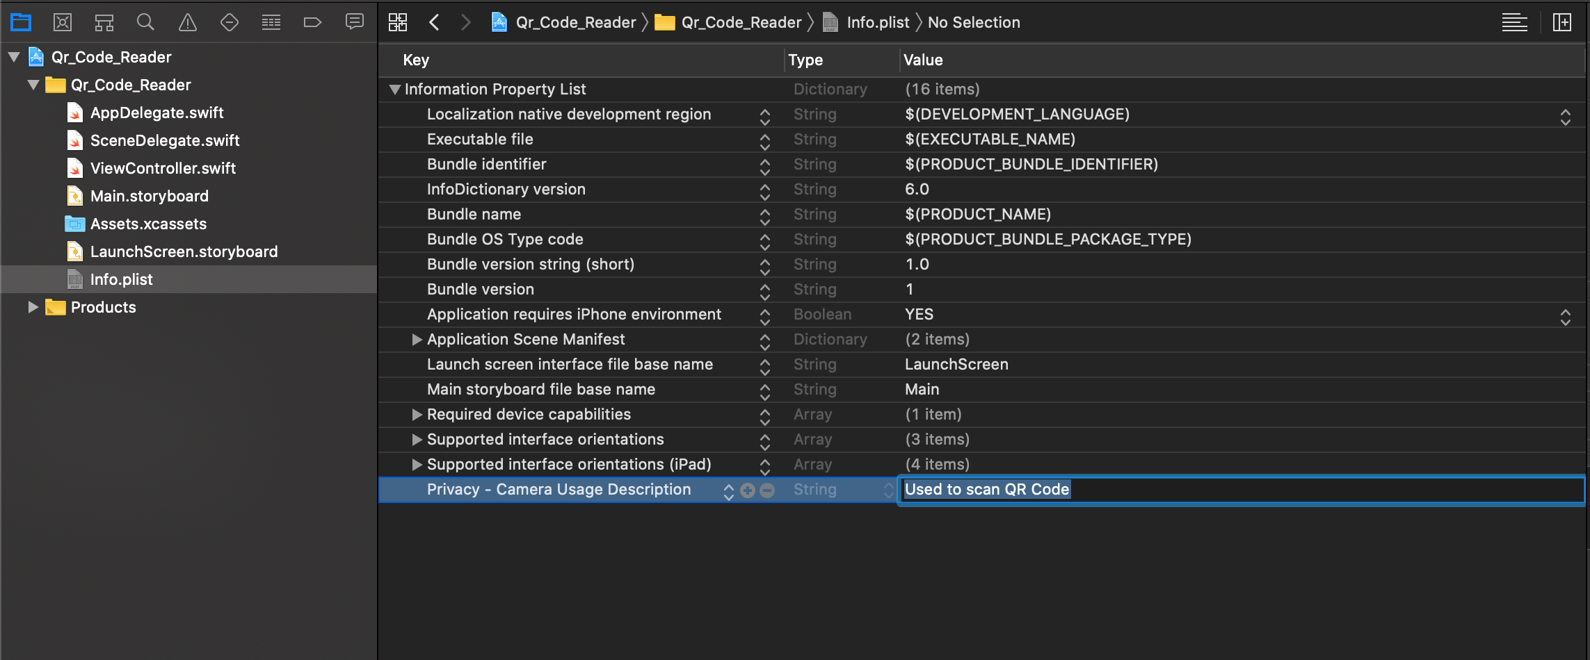Viewport: 1590px width, 660px height.
Task: Open key picker for Camera Usage Description
Action: tap(728, 491)
